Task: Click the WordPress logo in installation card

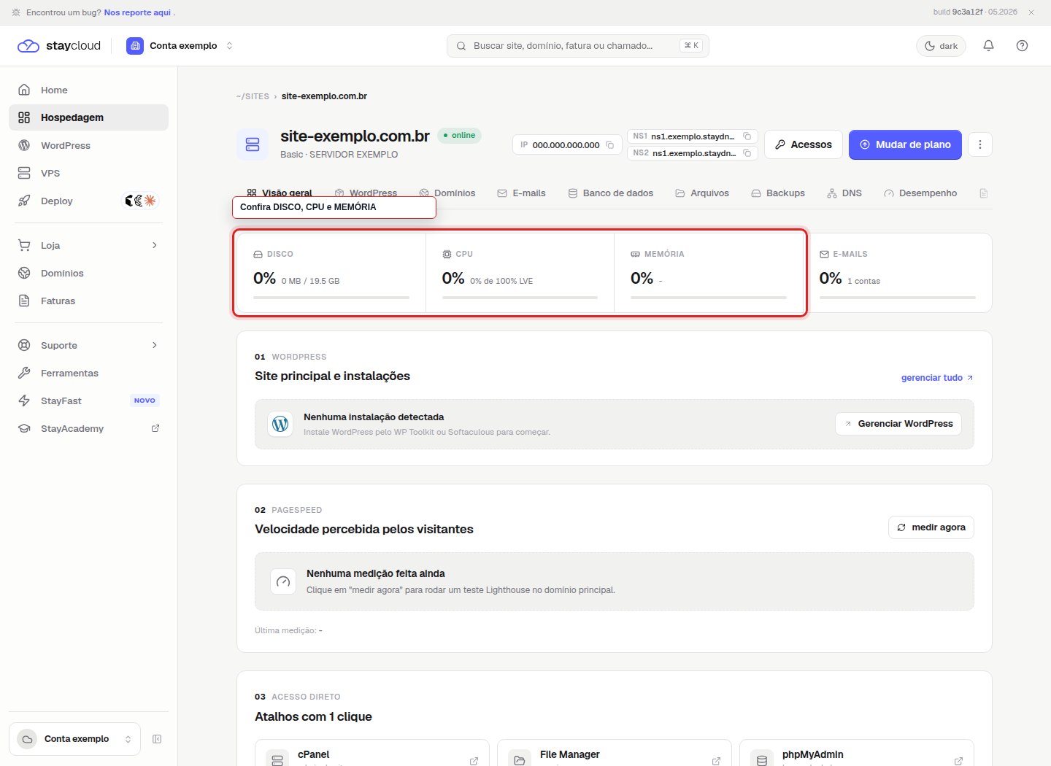Action: [x=280, y=424]
